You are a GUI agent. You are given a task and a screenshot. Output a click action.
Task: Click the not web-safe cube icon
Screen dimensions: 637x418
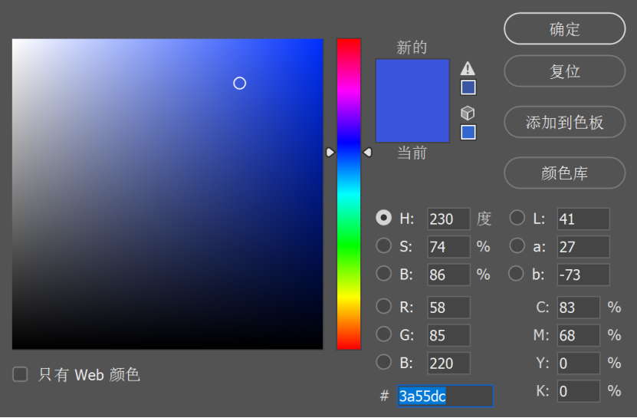468,113
